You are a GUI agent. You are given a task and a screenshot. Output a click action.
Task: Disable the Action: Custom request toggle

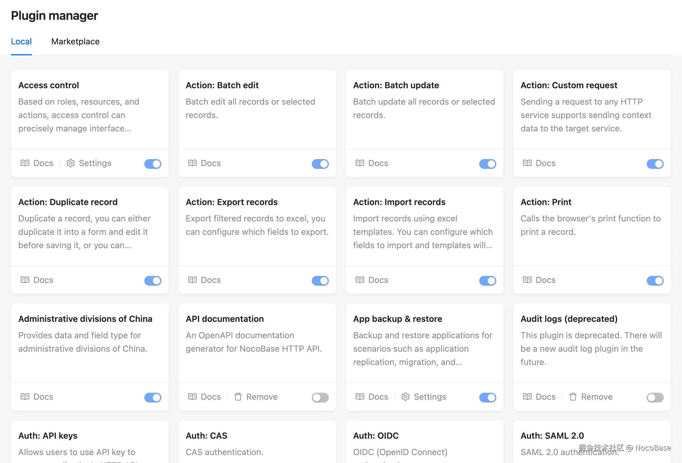point(655,164)
